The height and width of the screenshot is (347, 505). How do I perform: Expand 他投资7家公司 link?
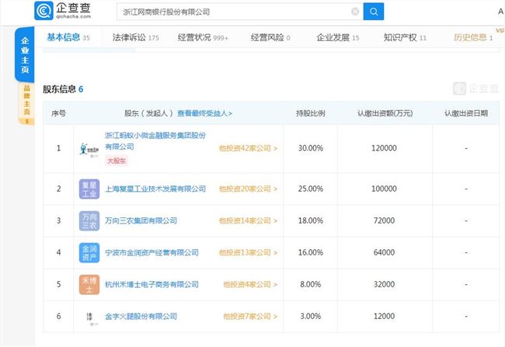pos(250,317)
